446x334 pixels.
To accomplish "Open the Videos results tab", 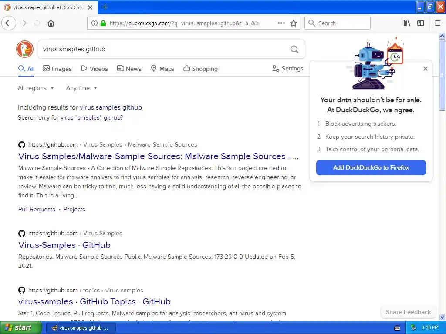I will click(x=95, y=69).
